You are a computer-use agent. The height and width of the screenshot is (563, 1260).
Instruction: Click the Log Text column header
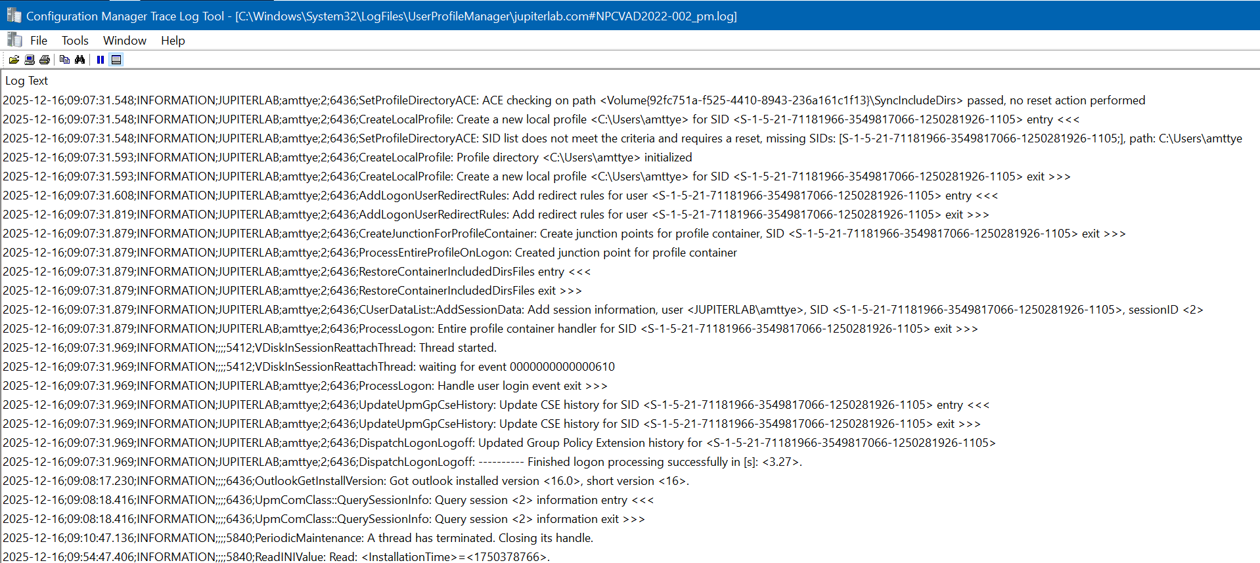(26, 81)
